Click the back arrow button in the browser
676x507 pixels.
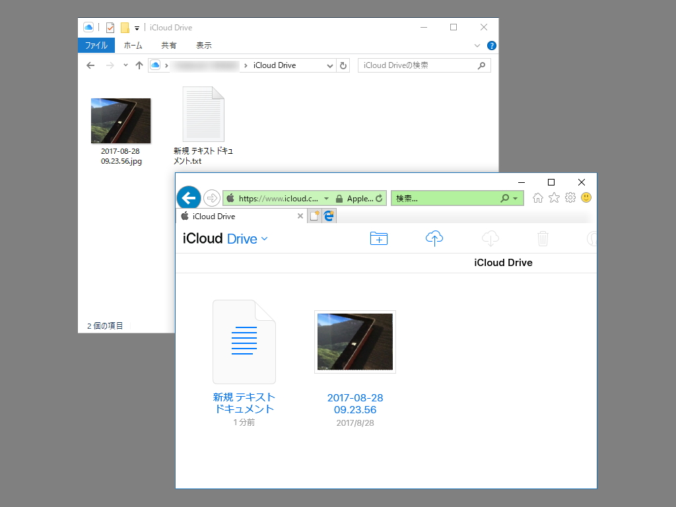coord(188,197)
